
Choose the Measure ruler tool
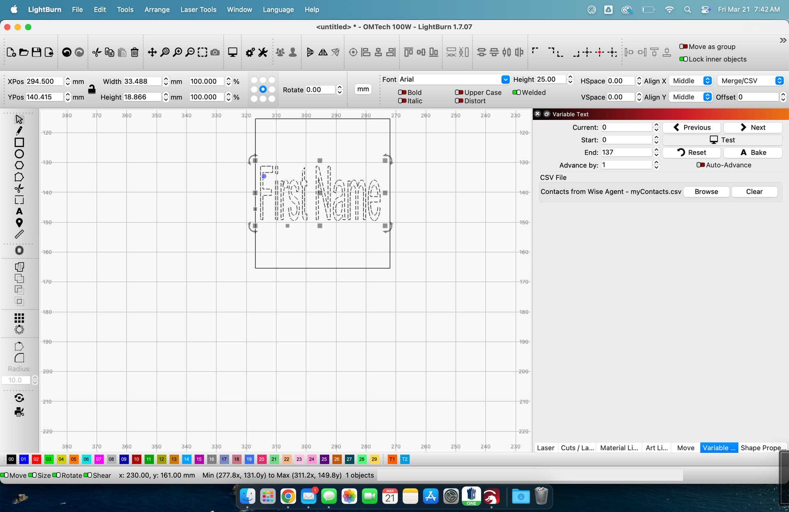[x=19, y=234]
